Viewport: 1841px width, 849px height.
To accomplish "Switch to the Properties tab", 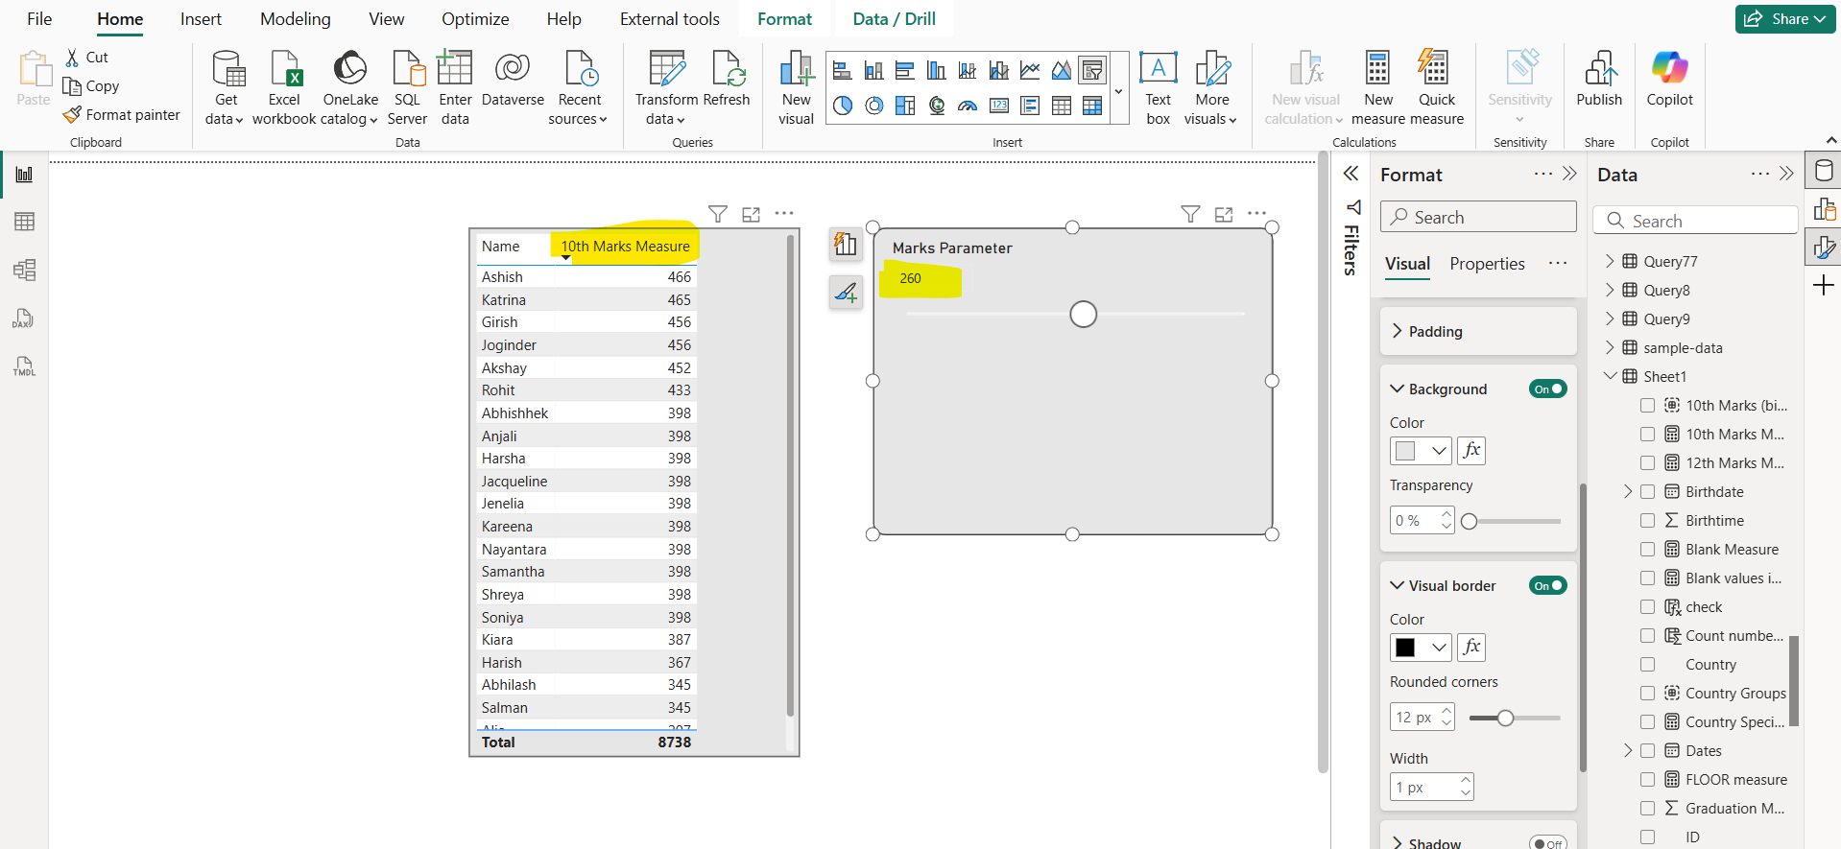I will 1487,264.
